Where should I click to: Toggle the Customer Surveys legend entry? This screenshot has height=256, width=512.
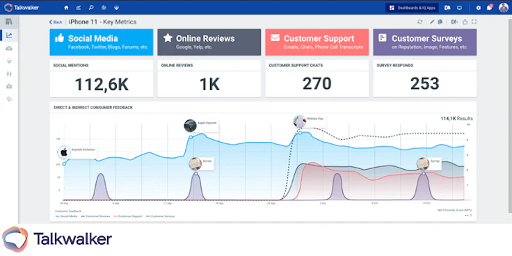point(160,216)
